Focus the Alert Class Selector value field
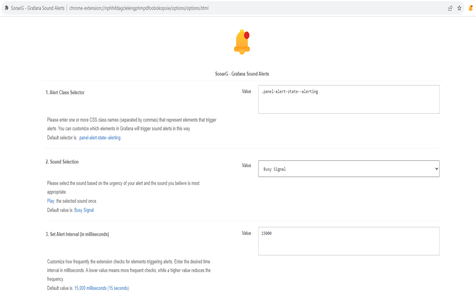The height and width of the screenshot is (297, 476). [x=349, y=99]
